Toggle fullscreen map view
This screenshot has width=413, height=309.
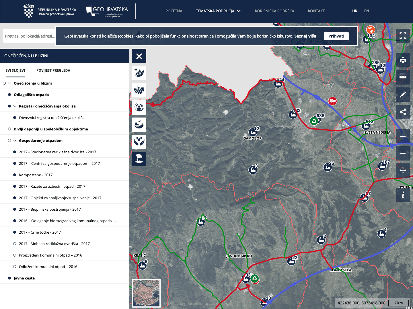(x=403, y=36)
